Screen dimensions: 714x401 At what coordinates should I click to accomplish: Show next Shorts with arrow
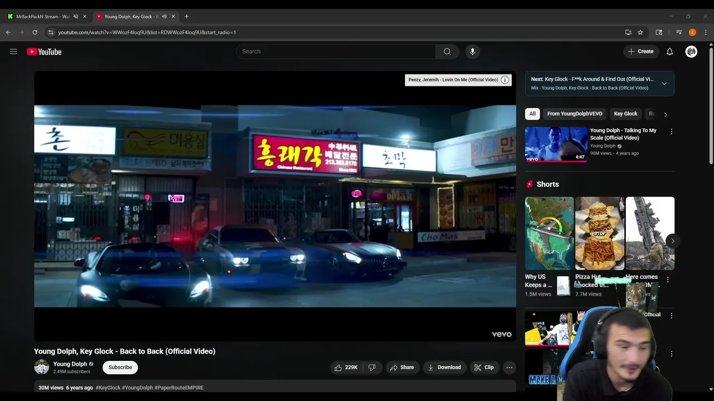click(x=673, y=241)
